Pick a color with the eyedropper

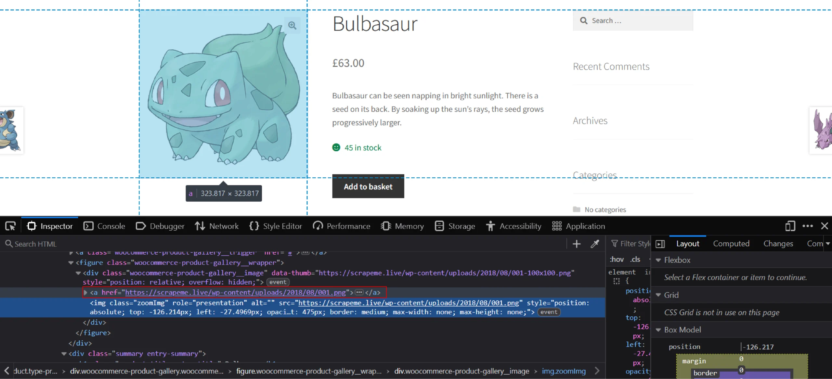[x=595, y=244]
